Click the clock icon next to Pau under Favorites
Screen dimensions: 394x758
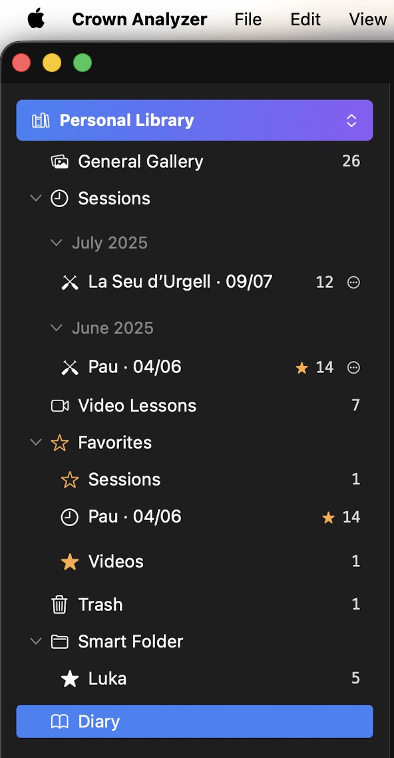(x=69, y=516)
